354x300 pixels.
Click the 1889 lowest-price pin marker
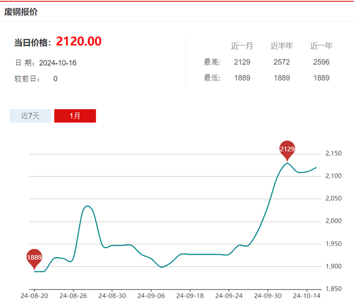(x=34, y=258)
